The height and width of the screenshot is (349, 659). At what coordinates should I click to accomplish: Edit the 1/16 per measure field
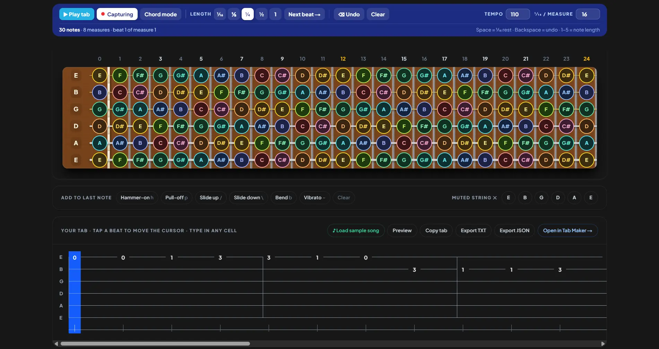(x=588, y=14)
